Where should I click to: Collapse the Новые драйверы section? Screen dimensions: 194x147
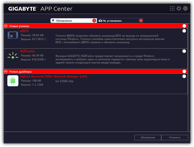6,71
